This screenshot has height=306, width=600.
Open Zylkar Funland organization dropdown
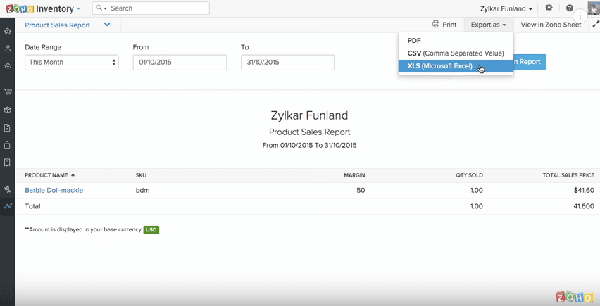pos(506,8)
